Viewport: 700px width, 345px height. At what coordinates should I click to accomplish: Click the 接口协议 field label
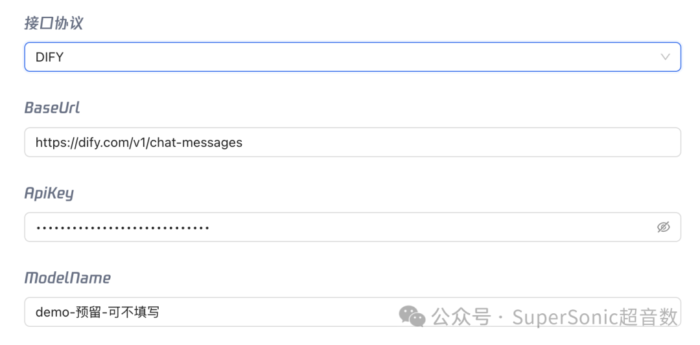[54, 23]
